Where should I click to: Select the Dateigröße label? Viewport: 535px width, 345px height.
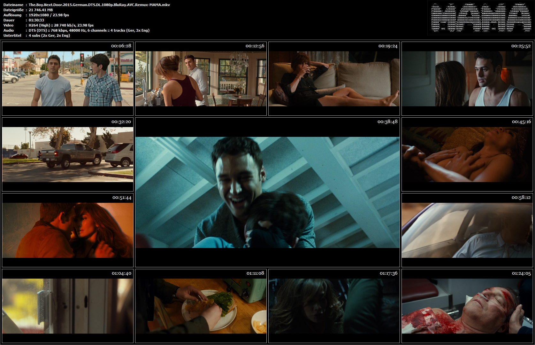(13, 10)
